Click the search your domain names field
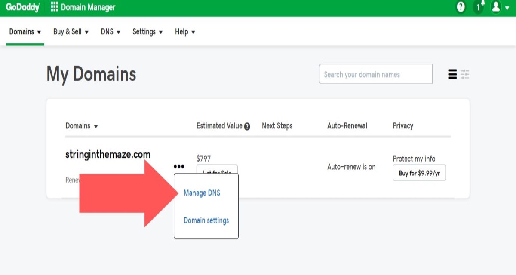516x275 pixels. click(x=375, y=74)
